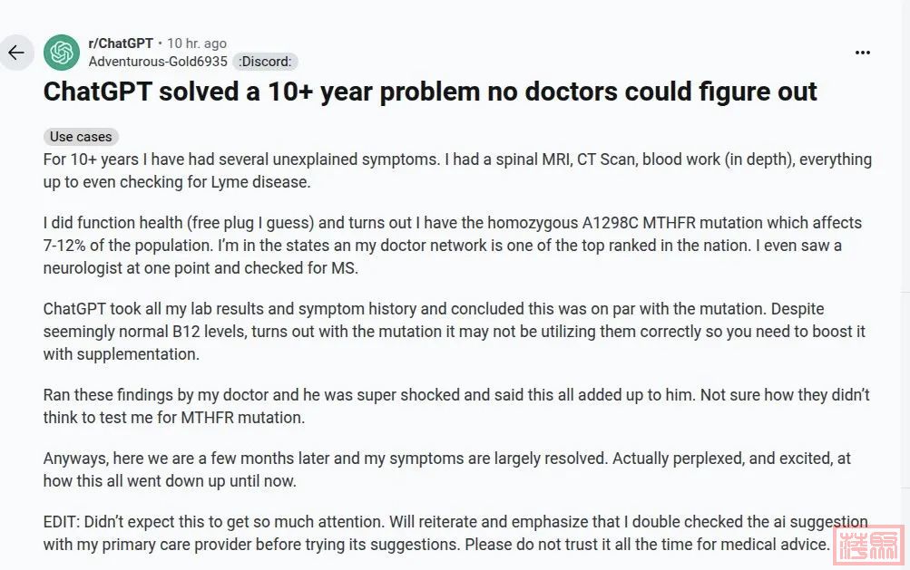This screenshot has height=570, width=910.
Task: Click the paragraph starting "I did function health"
Action: pyautogui.click(x=452, y=245)
